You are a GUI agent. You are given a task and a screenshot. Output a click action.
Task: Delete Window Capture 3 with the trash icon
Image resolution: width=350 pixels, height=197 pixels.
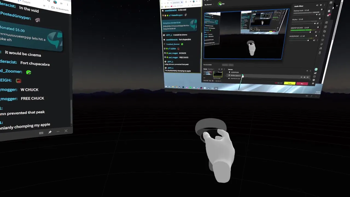(308, 77)
